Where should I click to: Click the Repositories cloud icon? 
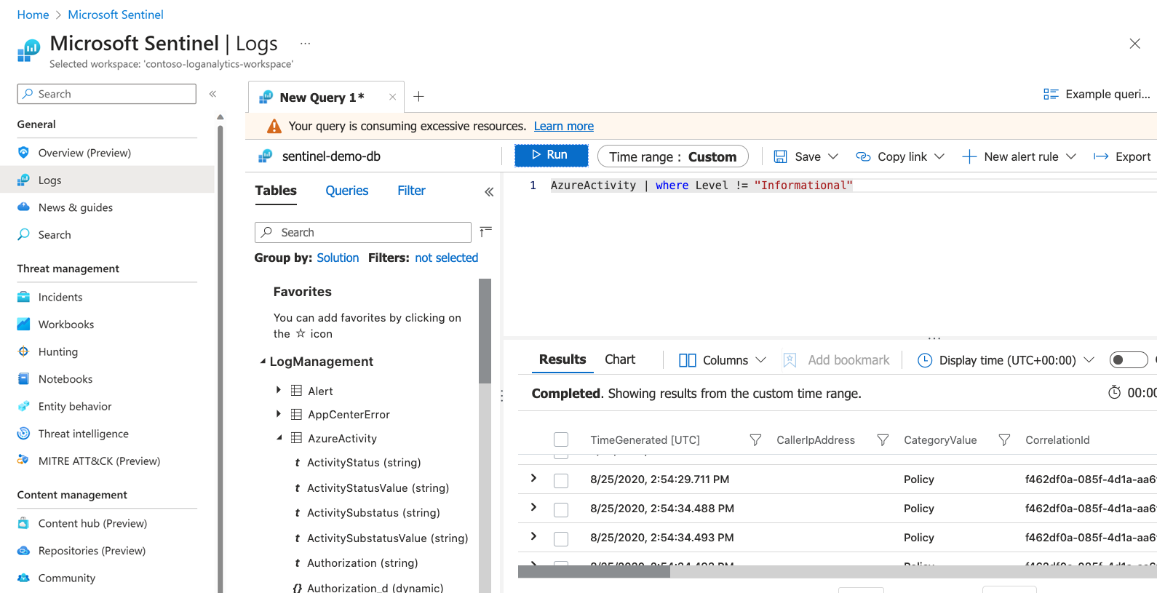23,551
